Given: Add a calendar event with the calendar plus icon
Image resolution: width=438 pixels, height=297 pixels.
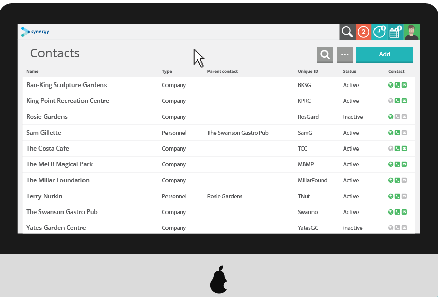Looking at the screenshot, I should click(395, 32).
